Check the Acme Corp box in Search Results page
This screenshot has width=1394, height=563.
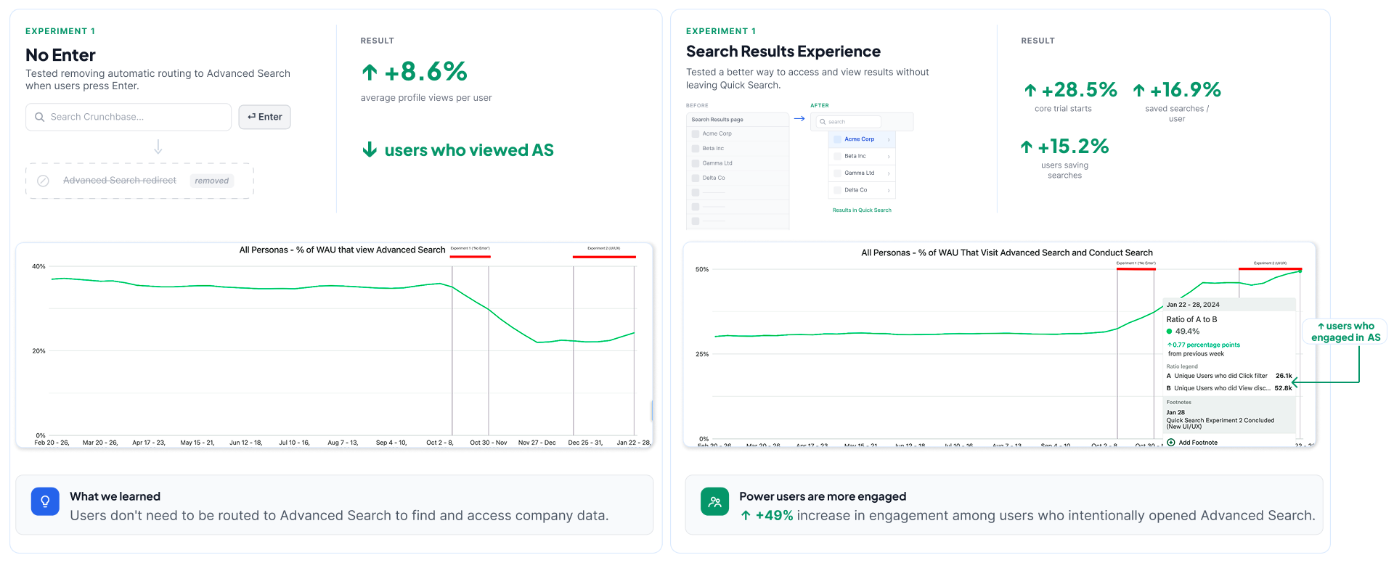pos(696,134)
